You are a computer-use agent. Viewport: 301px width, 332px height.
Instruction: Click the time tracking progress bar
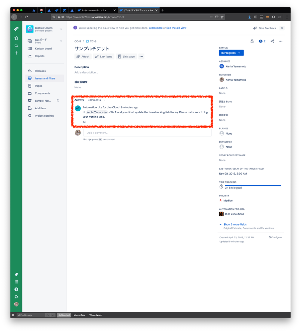click(253, 185)
